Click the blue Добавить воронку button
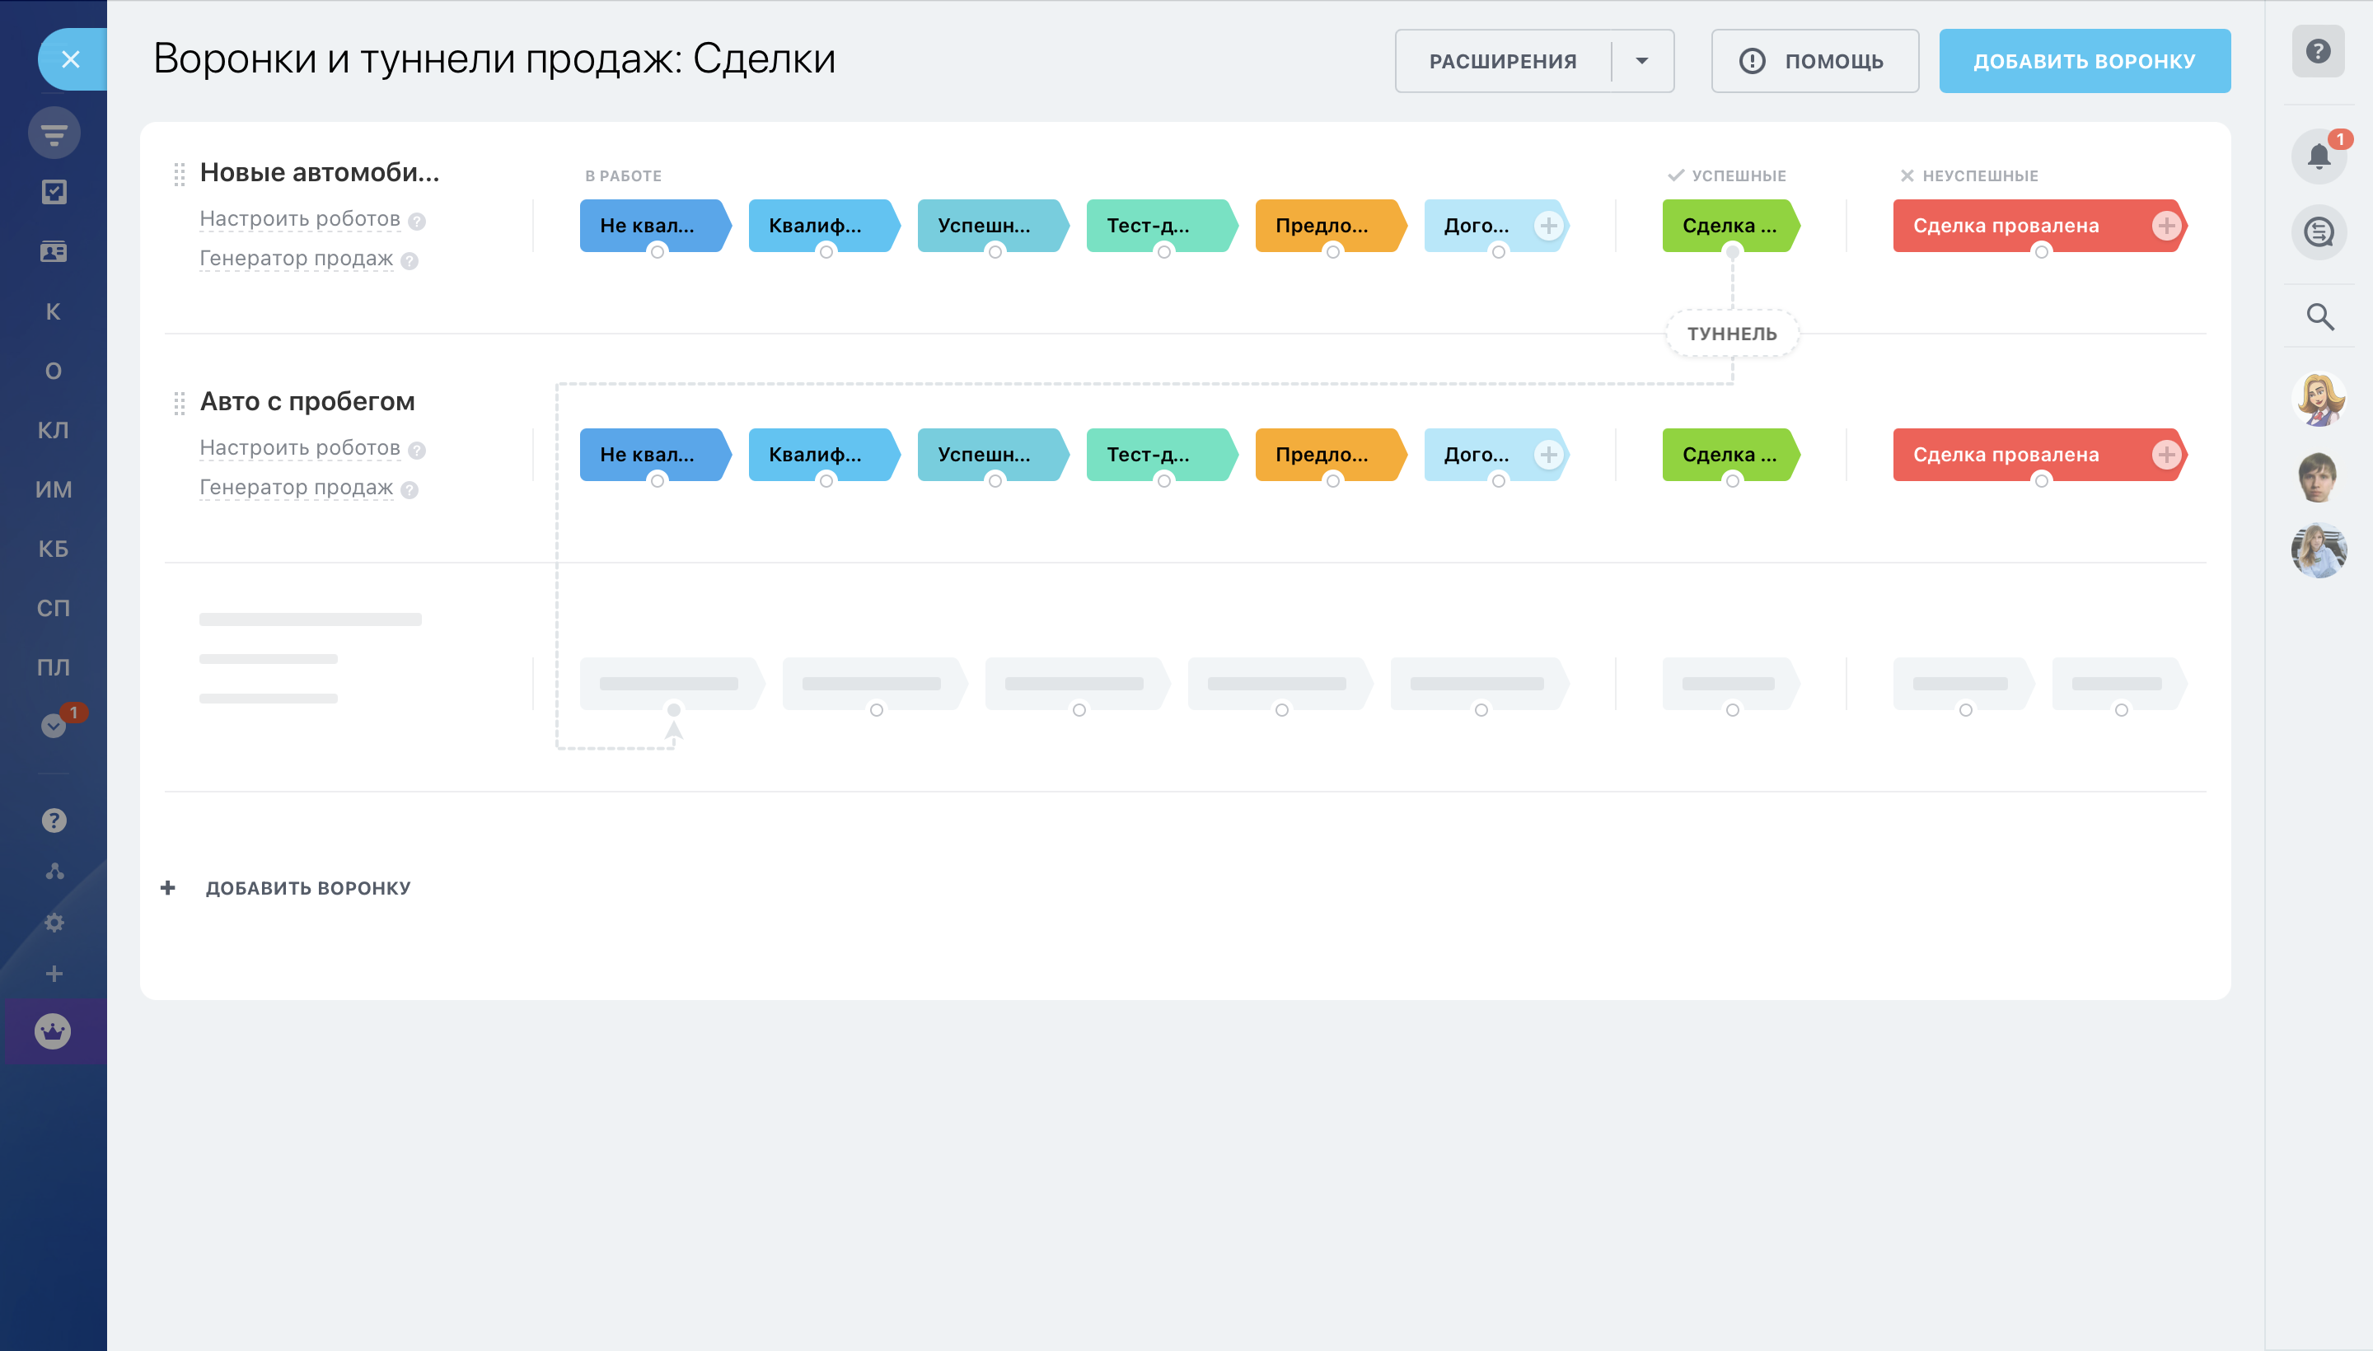The height and width of the screenshot is (1351, 2373). pyautogui.click(x=2084, y=61)
